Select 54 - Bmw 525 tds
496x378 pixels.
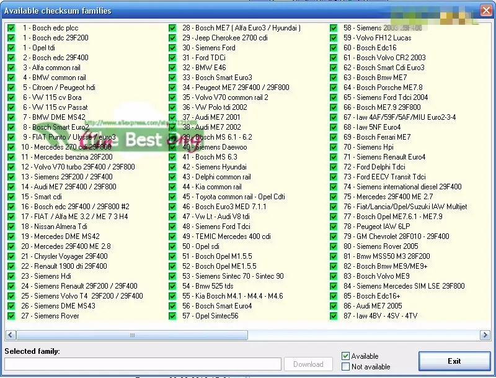[x=208, y=286]
